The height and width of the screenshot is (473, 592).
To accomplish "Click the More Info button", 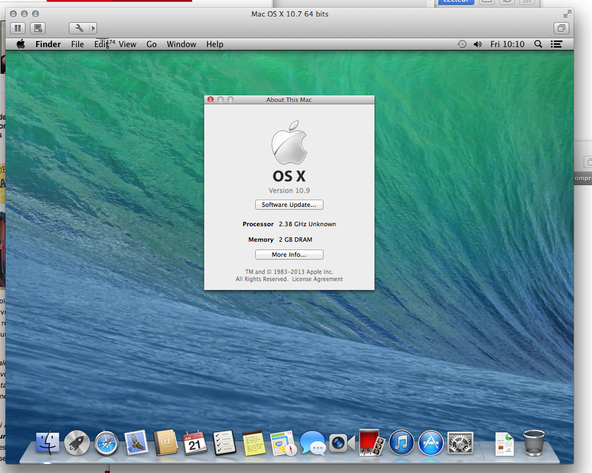I will (289, 255).
